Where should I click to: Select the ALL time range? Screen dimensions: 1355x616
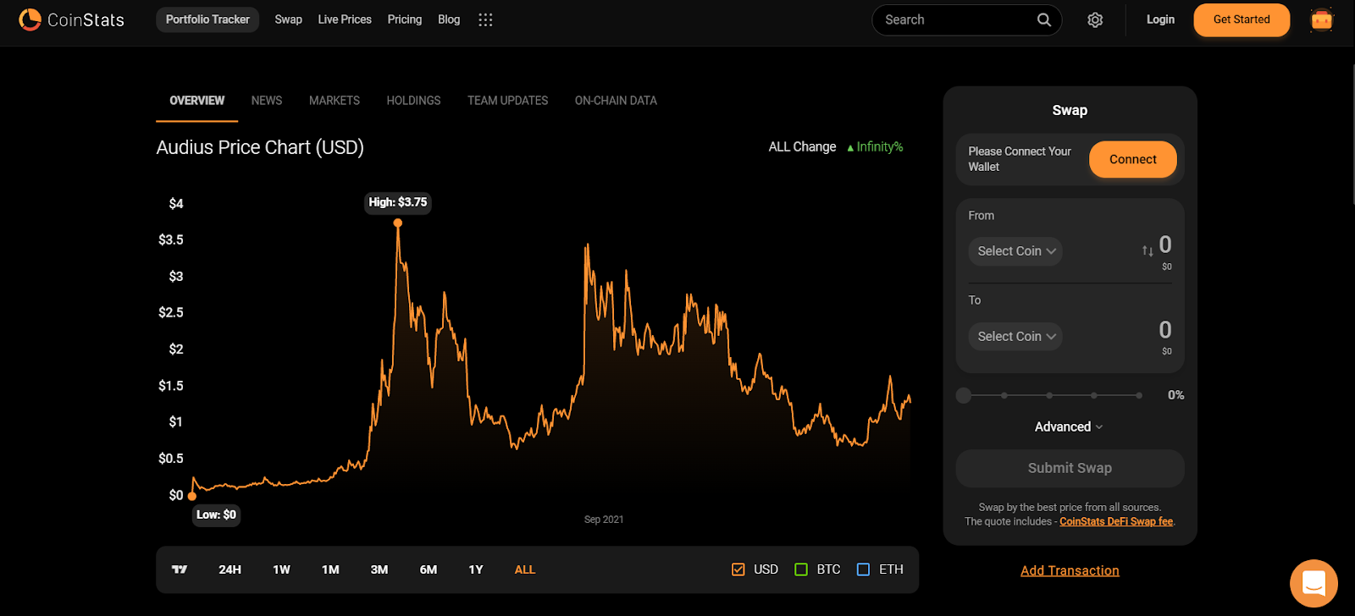click(525, 569)
